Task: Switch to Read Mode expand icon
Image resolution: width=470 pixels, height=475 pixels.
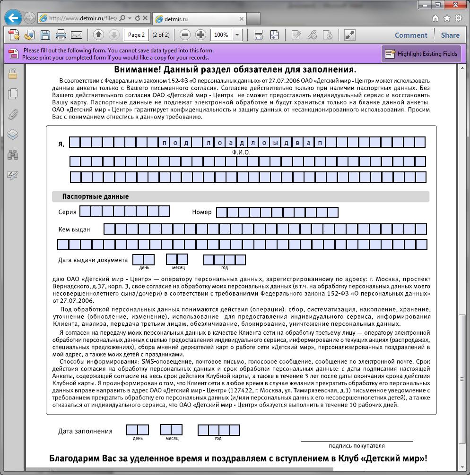Action: (x=349, y=35)
